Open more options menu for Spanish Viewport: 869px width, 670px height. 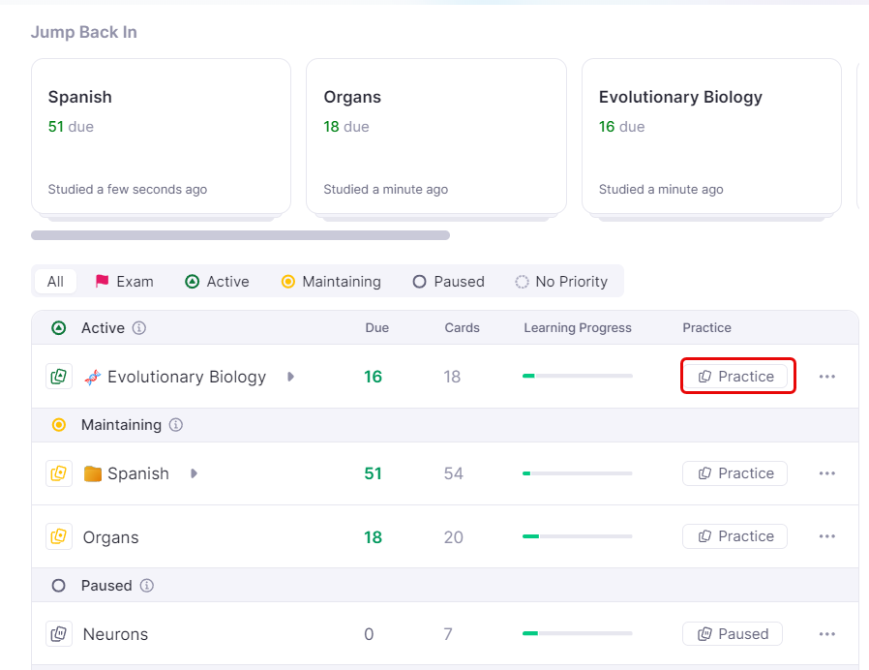pos(826,473)
